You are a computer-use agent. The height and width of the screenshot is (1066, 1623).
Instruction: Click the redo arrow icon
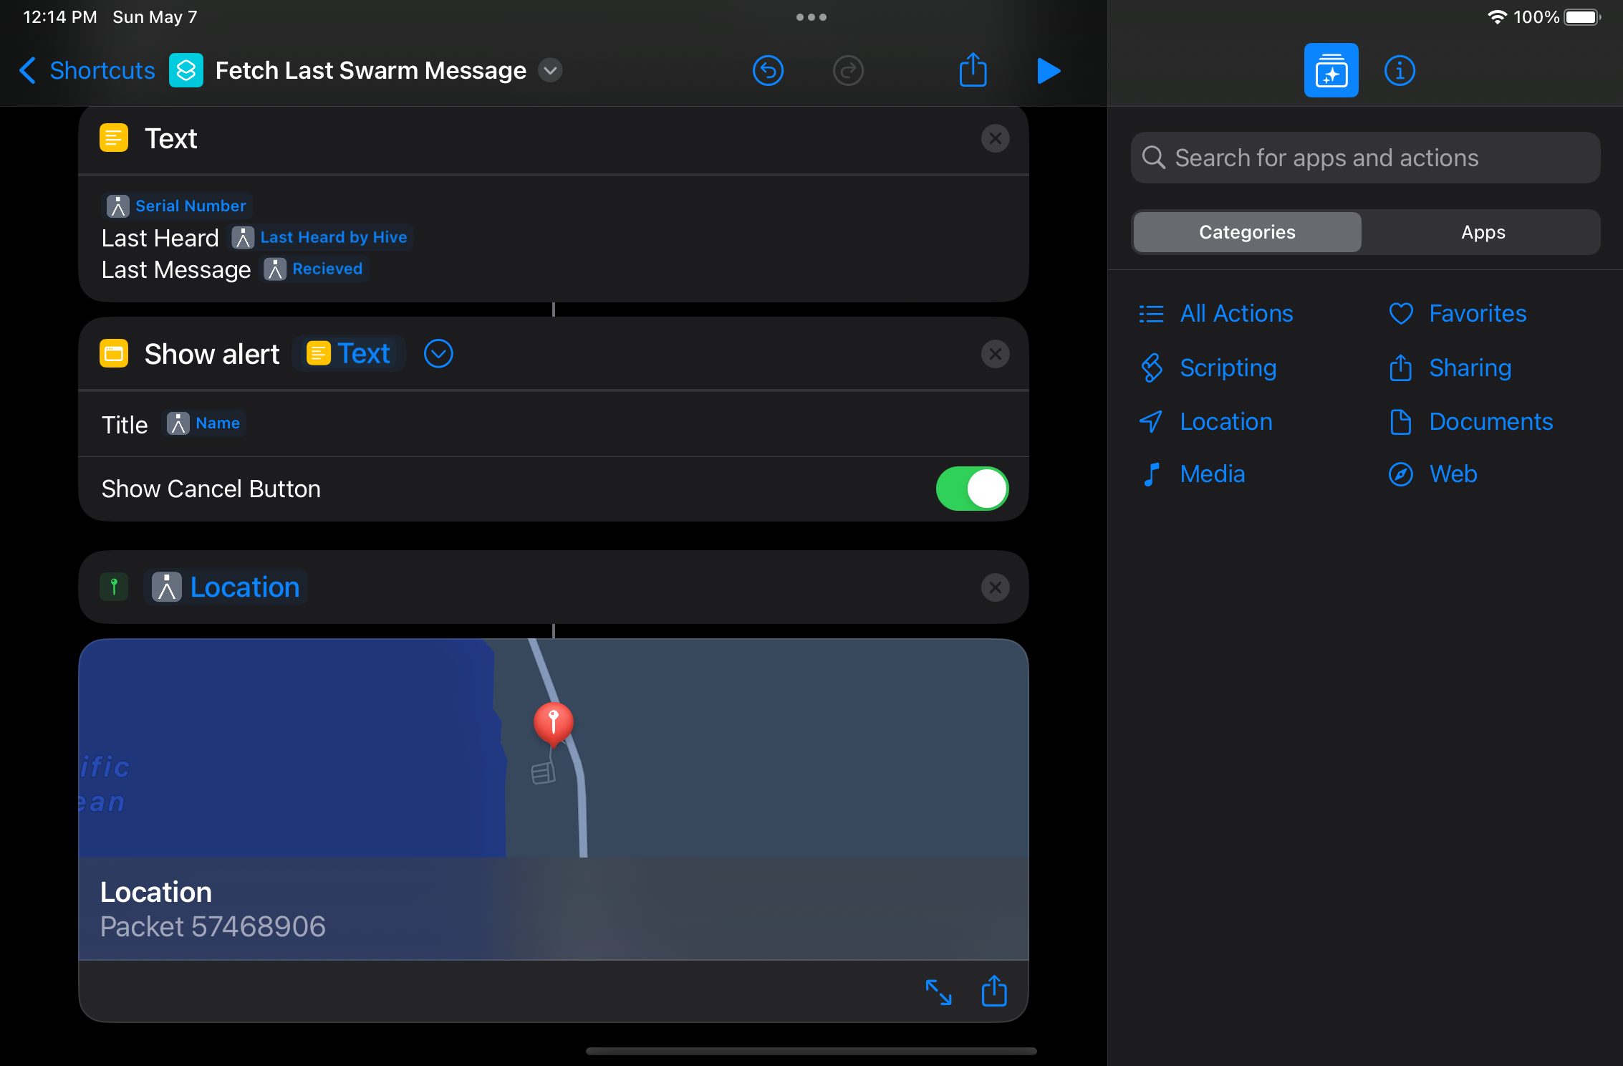click(848, 70)
